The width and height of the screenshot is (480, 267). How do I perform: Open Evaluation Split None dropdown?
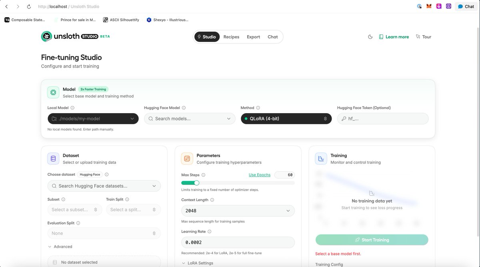click(x=104, y=233)
